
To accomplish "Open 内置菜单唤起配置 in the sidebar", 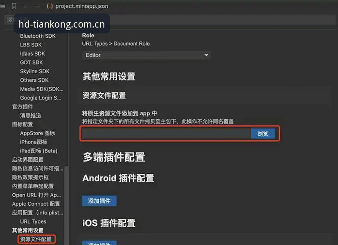I will 33,186.
